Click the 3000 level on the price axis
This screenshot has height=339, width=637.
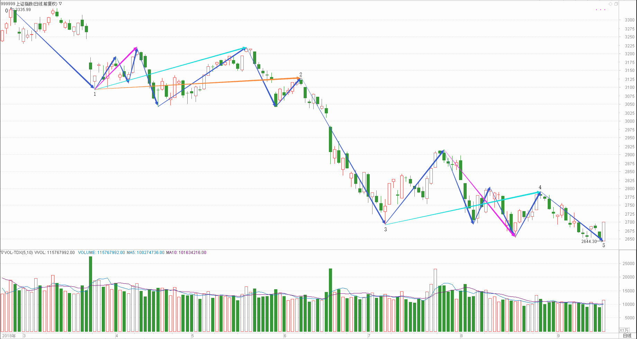tap(629, 121)
